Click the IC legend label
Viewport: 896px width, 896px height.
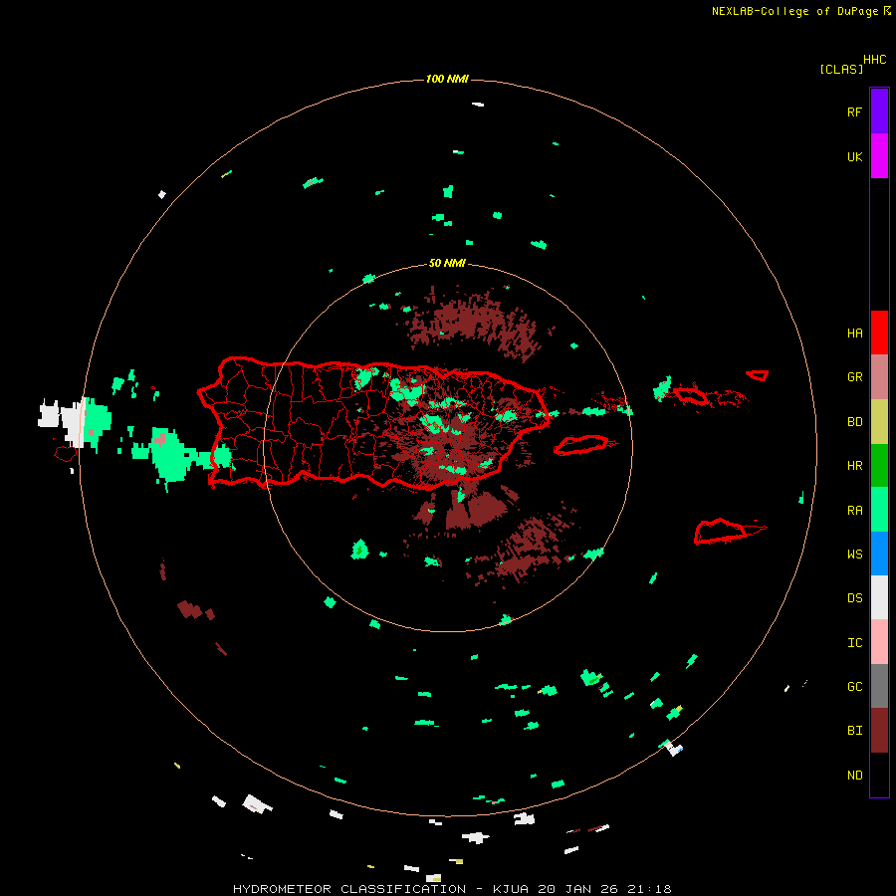(854, 643)
